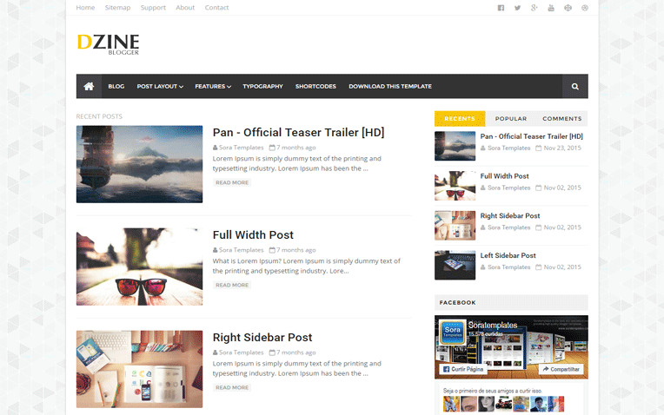Click the DZINE Blogger logo

tap(108, 43)
